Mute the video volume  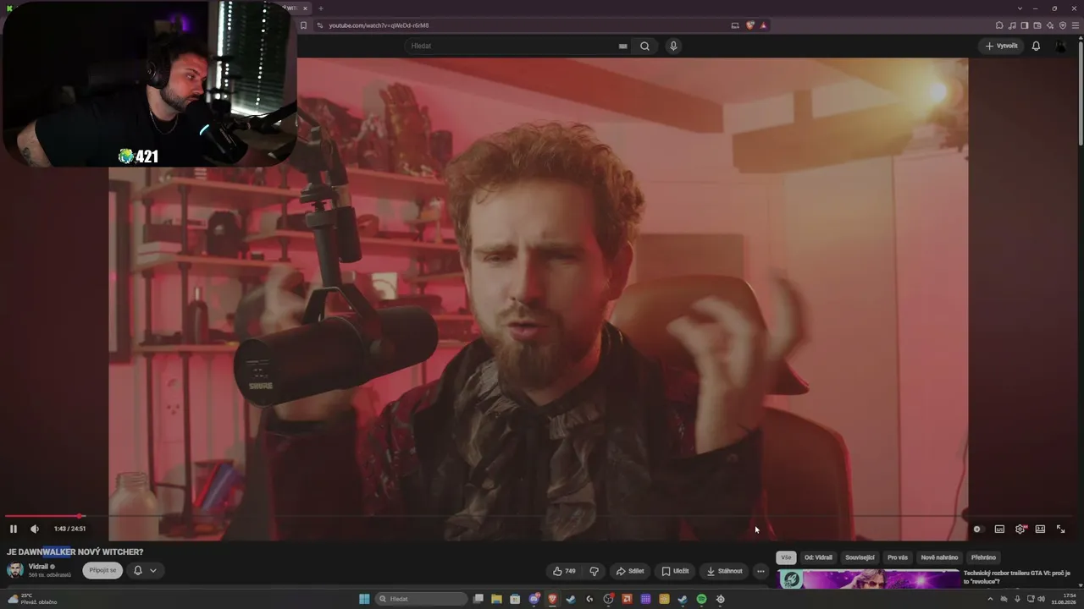(x=35, y=529)
